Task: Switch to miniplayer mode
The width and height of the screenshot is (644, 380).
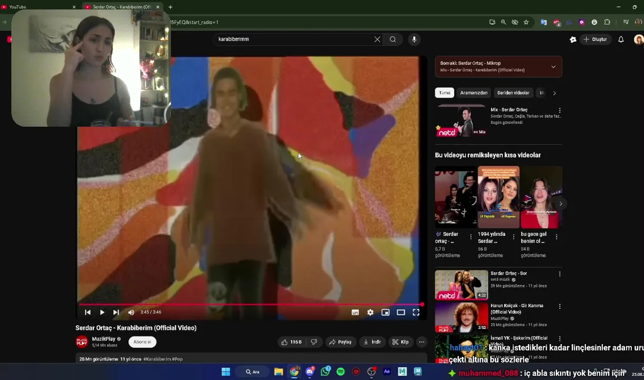Action: pos(386,312)
